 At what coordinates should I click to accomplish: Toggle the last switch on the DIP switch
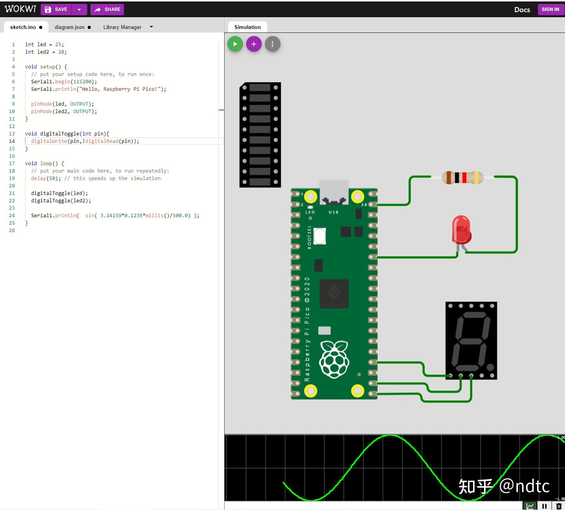[260, 182]
